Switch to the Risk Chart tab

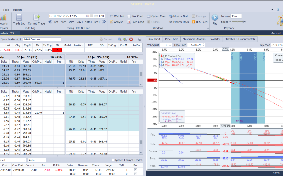click(x=154, y=39)
